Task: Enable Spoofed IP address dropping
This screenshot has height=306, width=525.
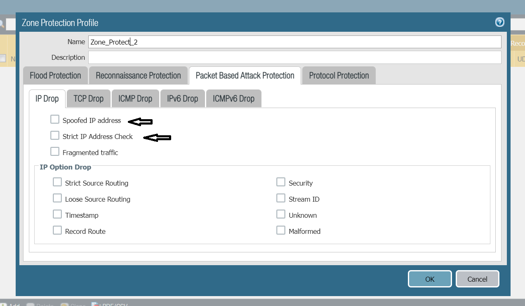Action: [55, 119]
